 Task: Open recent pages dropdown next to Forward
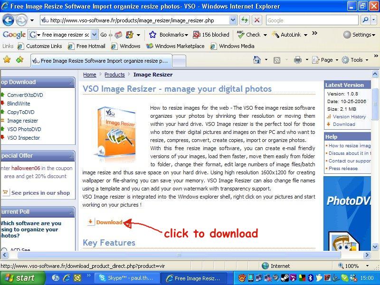(x=32, y=20)
